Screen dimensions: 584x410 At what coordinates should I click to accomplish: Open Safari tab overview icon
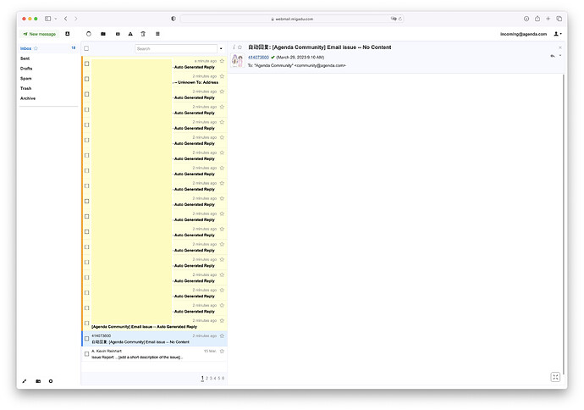pyautogui.click(x=559, y=19)
